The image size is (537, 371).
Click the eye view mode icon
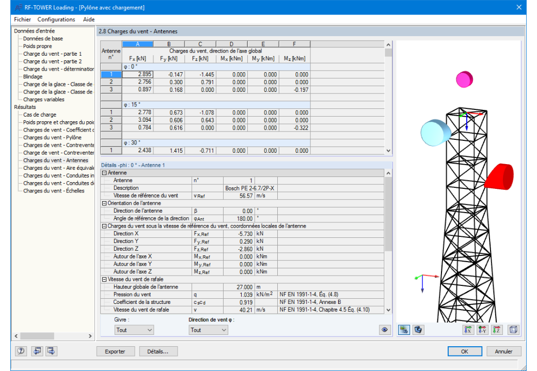tap(385, 330)
